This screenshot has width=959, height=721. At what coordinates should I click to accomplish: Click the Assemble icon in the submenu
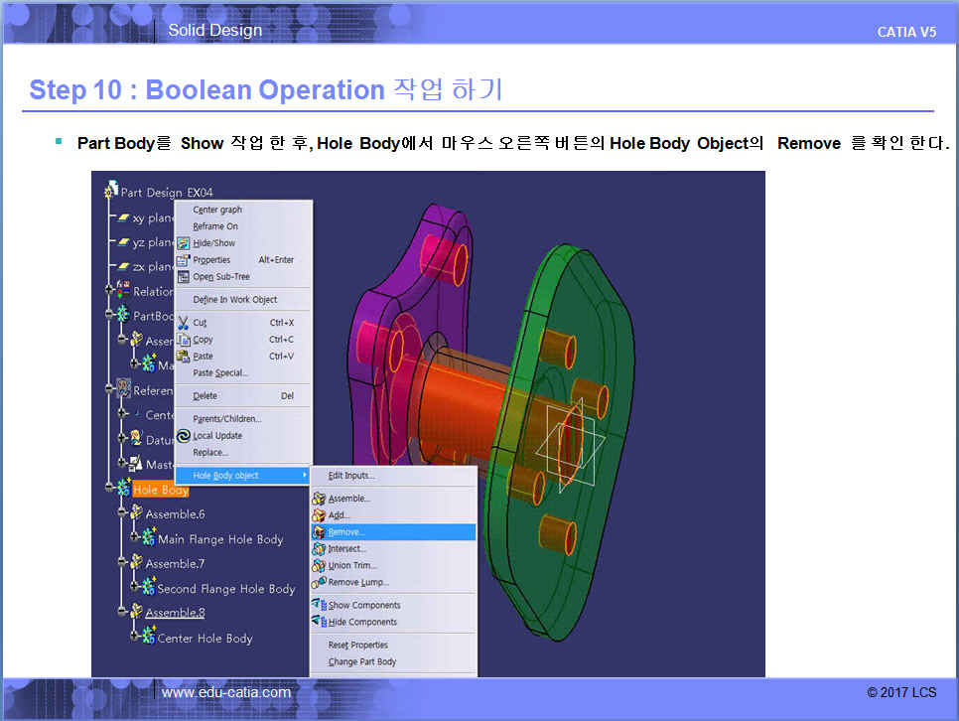point(319,499)
